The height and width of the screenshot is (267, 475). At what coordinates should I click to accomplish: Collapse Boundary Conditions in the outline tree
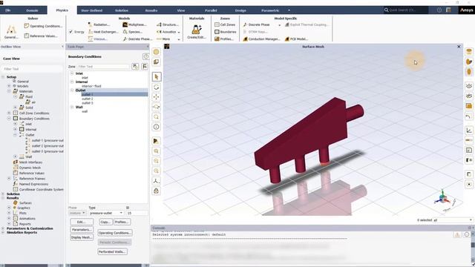tap(9, 119)
